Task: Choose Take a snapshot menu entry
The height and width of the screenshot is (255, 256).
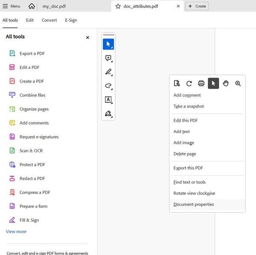Action: coord(189,106)
